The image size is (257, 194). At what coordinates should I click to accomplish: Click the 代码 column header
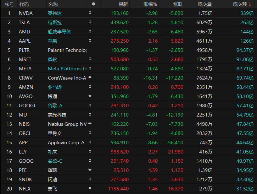24,4
